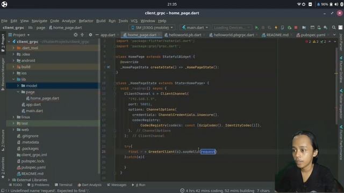Click the coding time status bar widget

217,191
